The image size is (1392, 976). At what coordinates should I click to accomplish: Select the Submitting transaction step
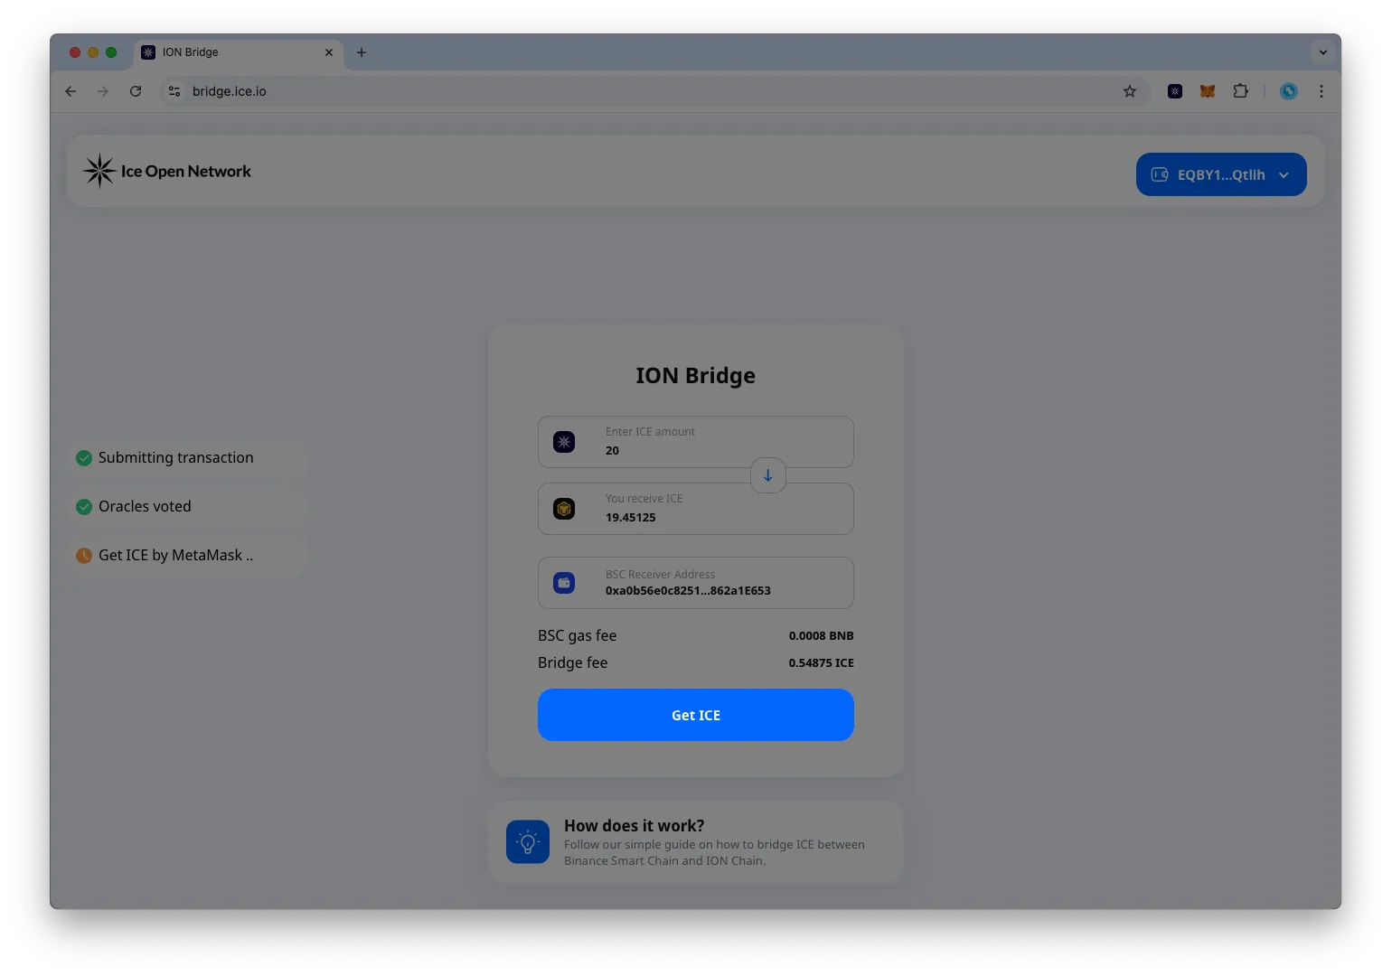point(188,458)
